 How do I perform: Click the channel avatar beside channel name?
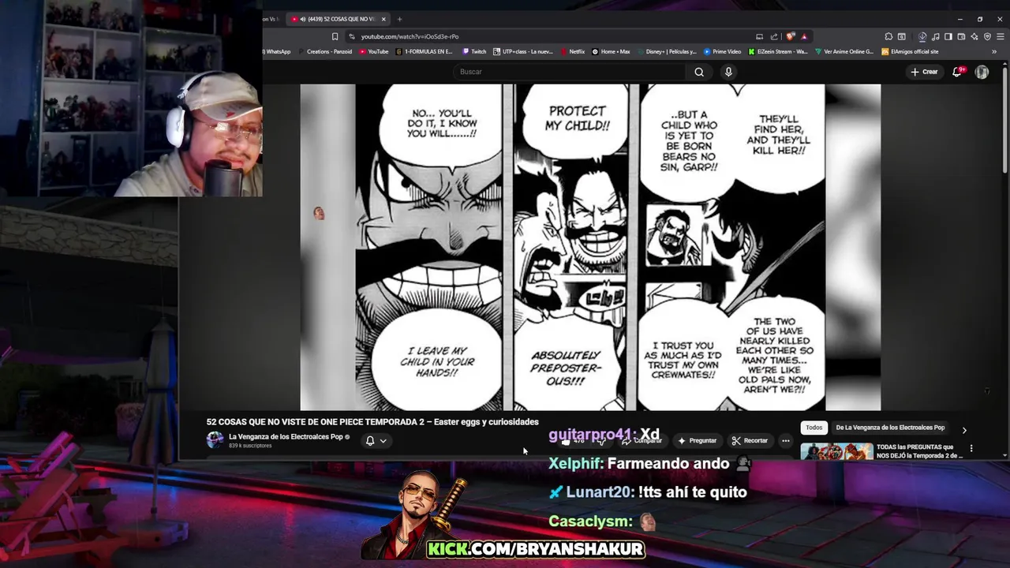pos(215,440)
